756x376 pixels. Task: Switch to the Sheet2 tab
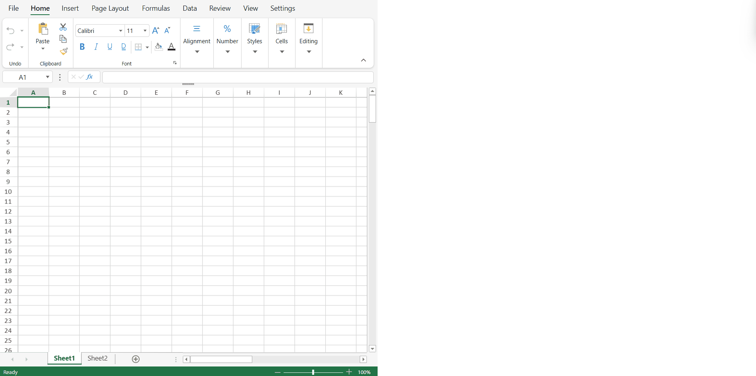[98, 359]
